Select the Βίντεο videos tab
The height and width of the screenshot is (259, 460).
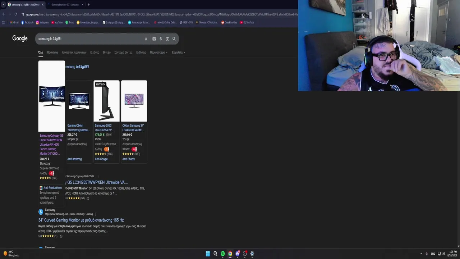107,53
